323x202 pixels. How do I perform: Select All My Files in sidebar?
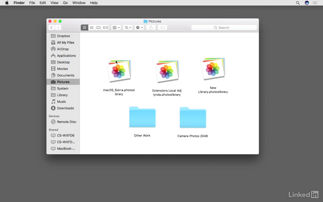[x=63, y=42]
